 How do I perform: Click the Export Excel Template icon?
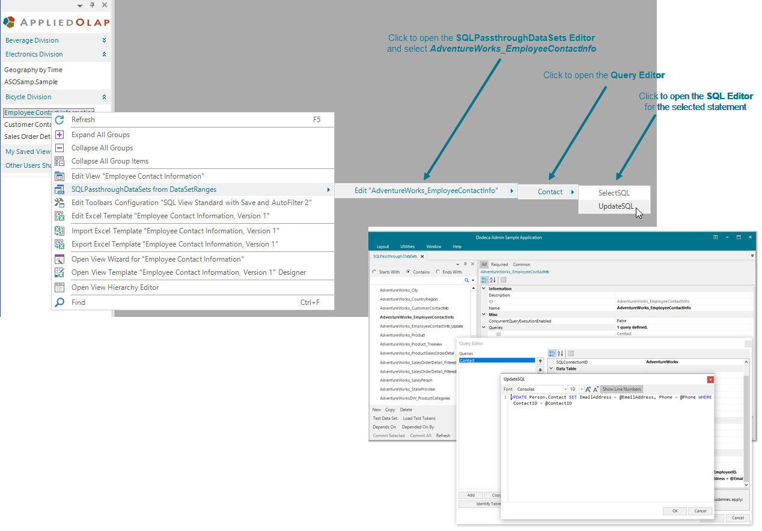pos(59,244)
